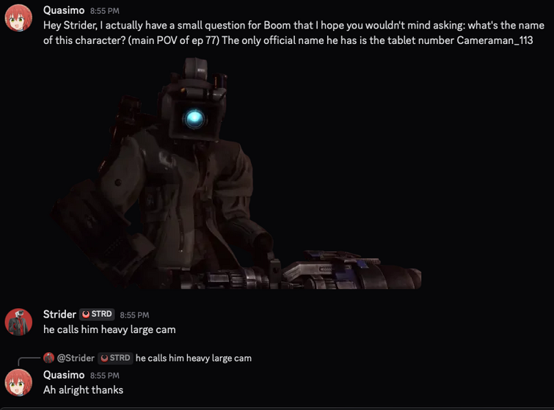
Task: Jump to original via reply text 'he calls him heavy large cam'
Action: (x=194, y=358)
